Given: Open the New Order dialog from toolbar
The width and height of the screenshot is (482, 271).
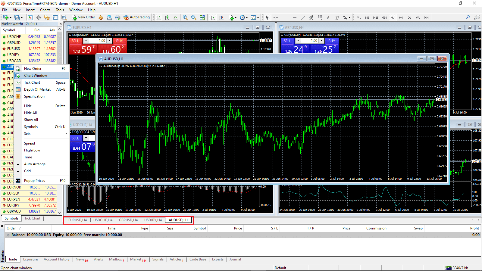Looking at the screenshot, I should point(83,17).
